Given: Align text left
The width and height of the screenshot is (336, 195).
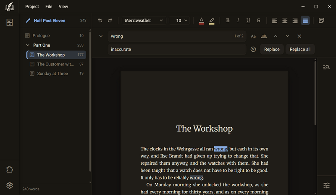Looking at the screenshot, I should pos(275,20).
